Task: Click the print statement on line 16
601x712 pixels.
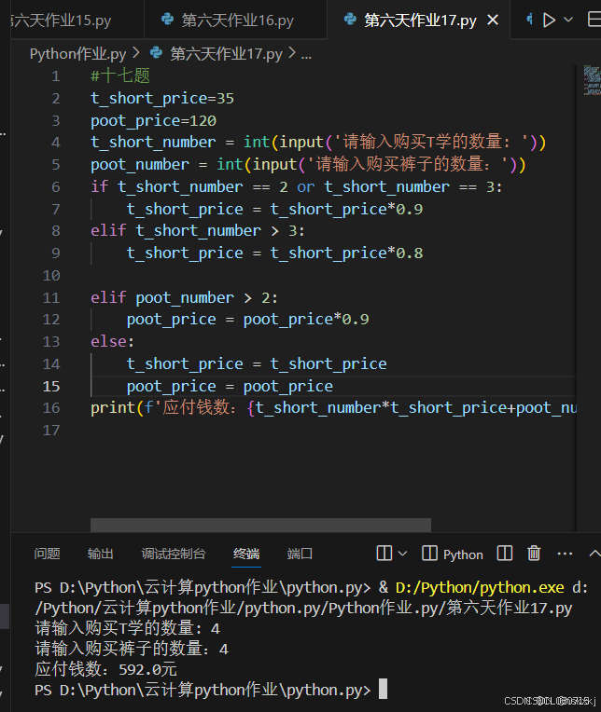Action: click(x=334, y=408)
